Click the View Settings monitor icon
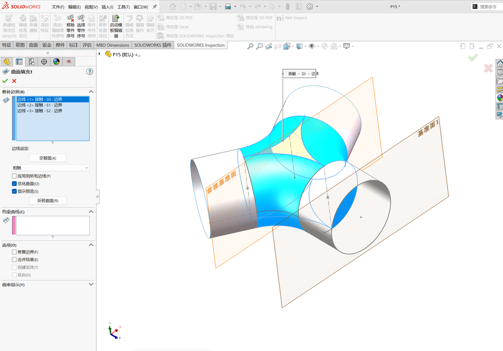The image size is (503, 351). [346, 46]
